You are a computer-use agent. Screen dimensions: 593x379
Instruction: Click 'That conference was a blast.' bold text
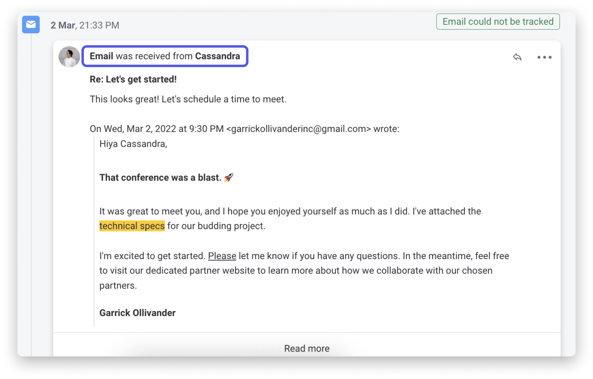tap(160, 177)
